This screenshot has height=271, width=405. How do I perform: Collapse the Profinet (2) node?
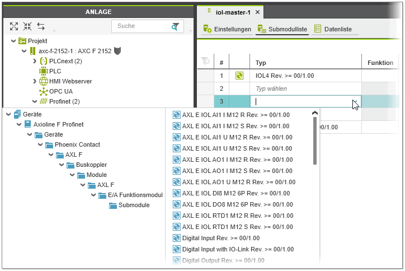(x=34, y=101)
